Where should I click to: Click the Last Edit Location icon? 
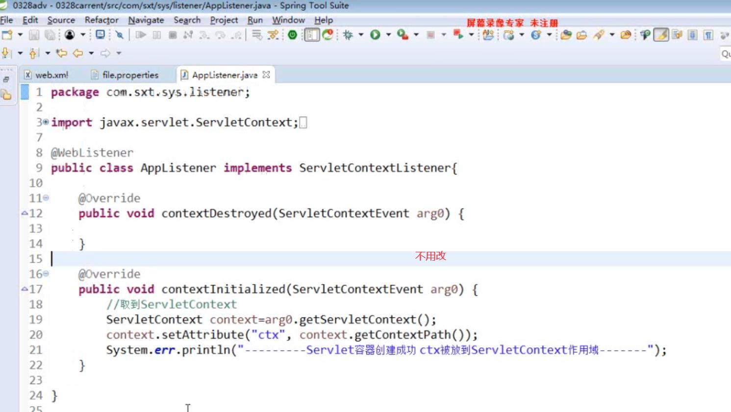(x=61, y=53)
